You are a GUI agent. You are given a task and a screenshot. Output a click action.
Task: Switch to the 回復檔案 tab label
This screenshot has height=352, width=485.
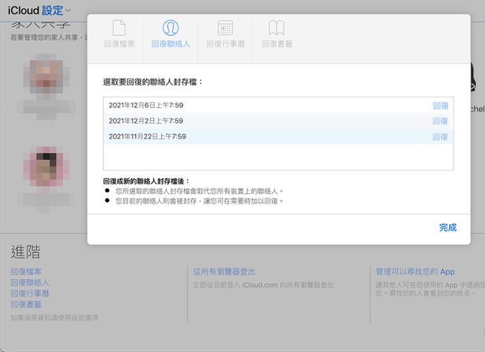119,44
